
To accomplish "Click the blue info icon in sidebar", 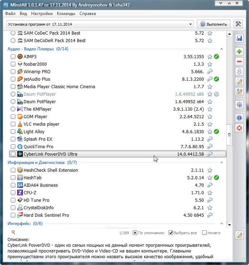I will 239,118.
